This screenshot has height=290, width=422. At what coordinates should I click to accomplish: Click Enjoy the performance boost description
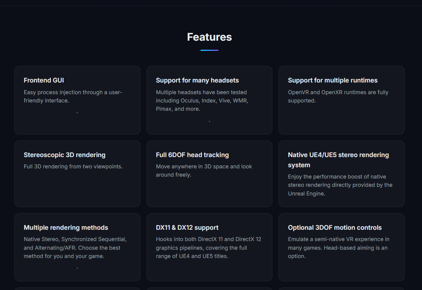(340, 185)
